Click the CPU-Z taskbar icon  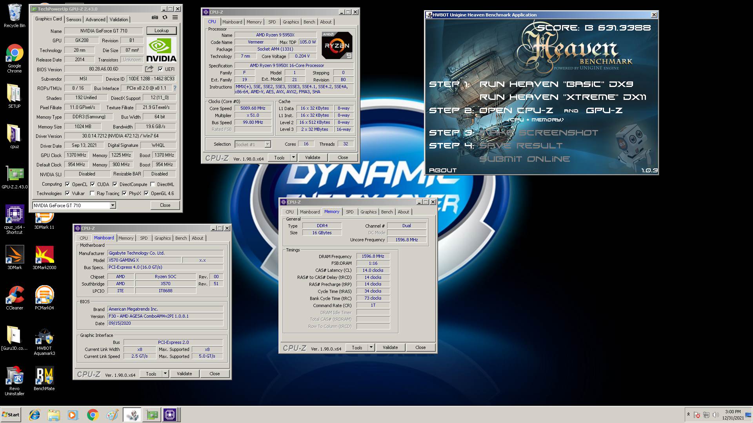(170, 415)
